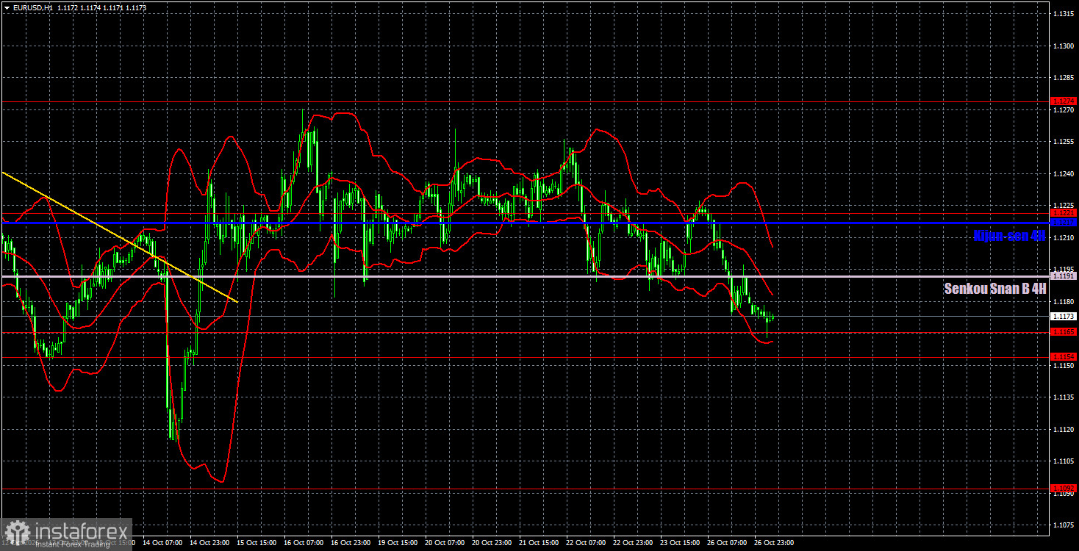
Task: Click the 20 Oct 23:00 time label
Action: click(x=490, y=543)
